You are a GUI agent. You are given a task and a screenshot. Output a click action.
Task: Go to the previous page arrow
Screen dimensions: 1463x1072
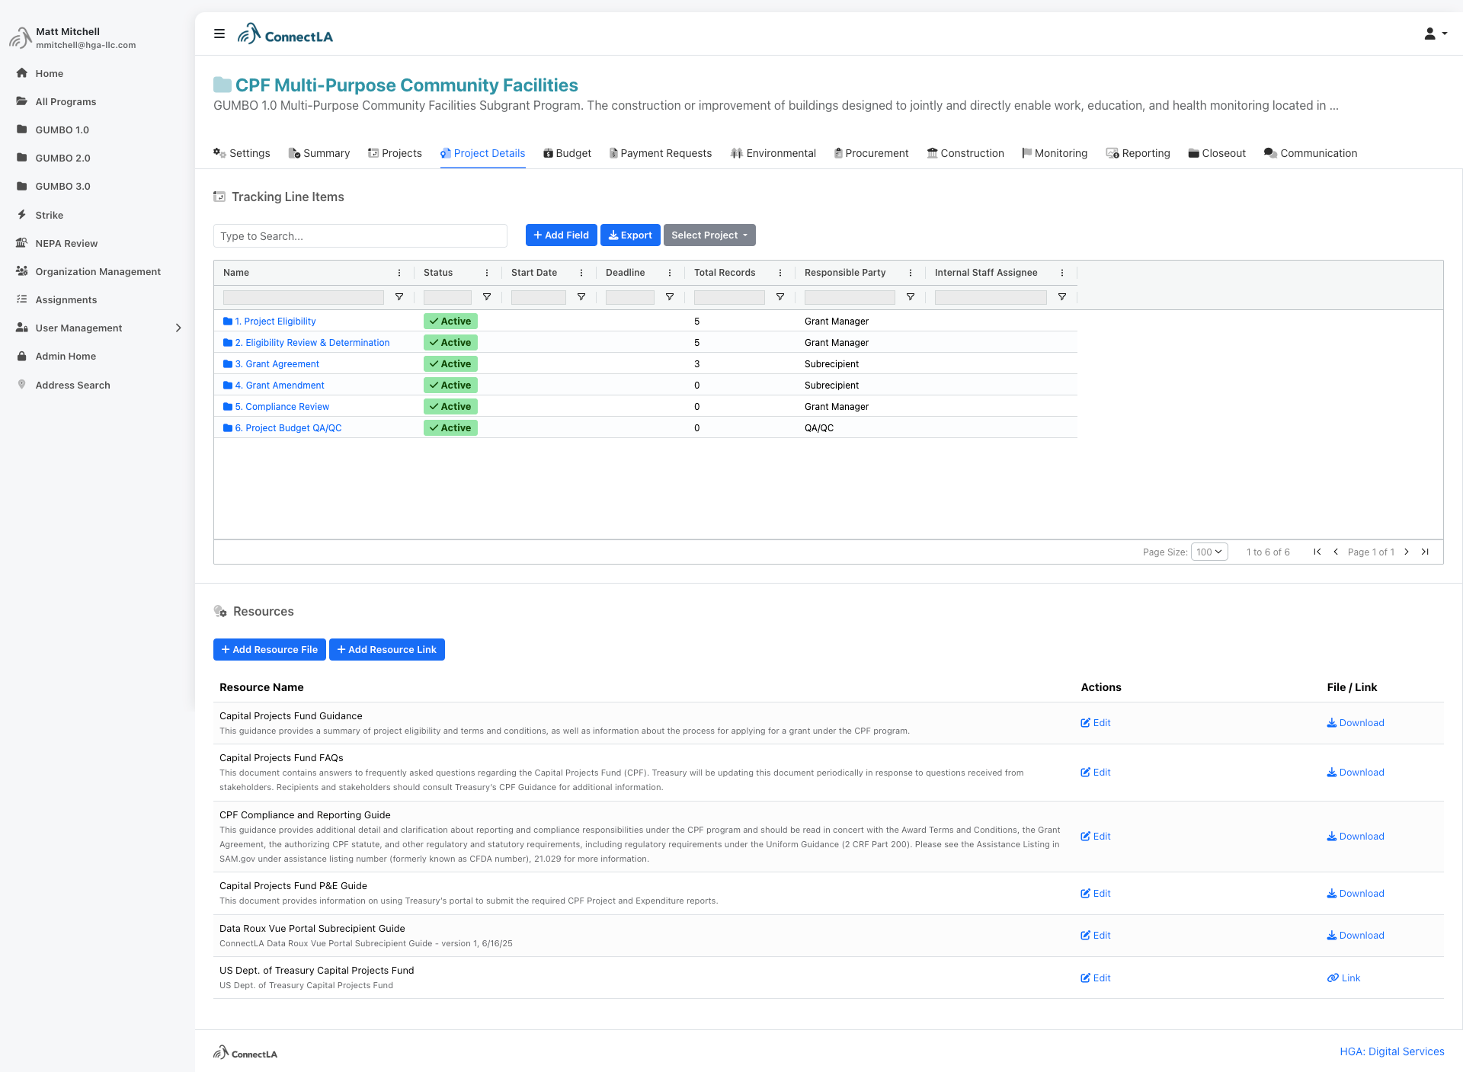tap(1336, 552)
